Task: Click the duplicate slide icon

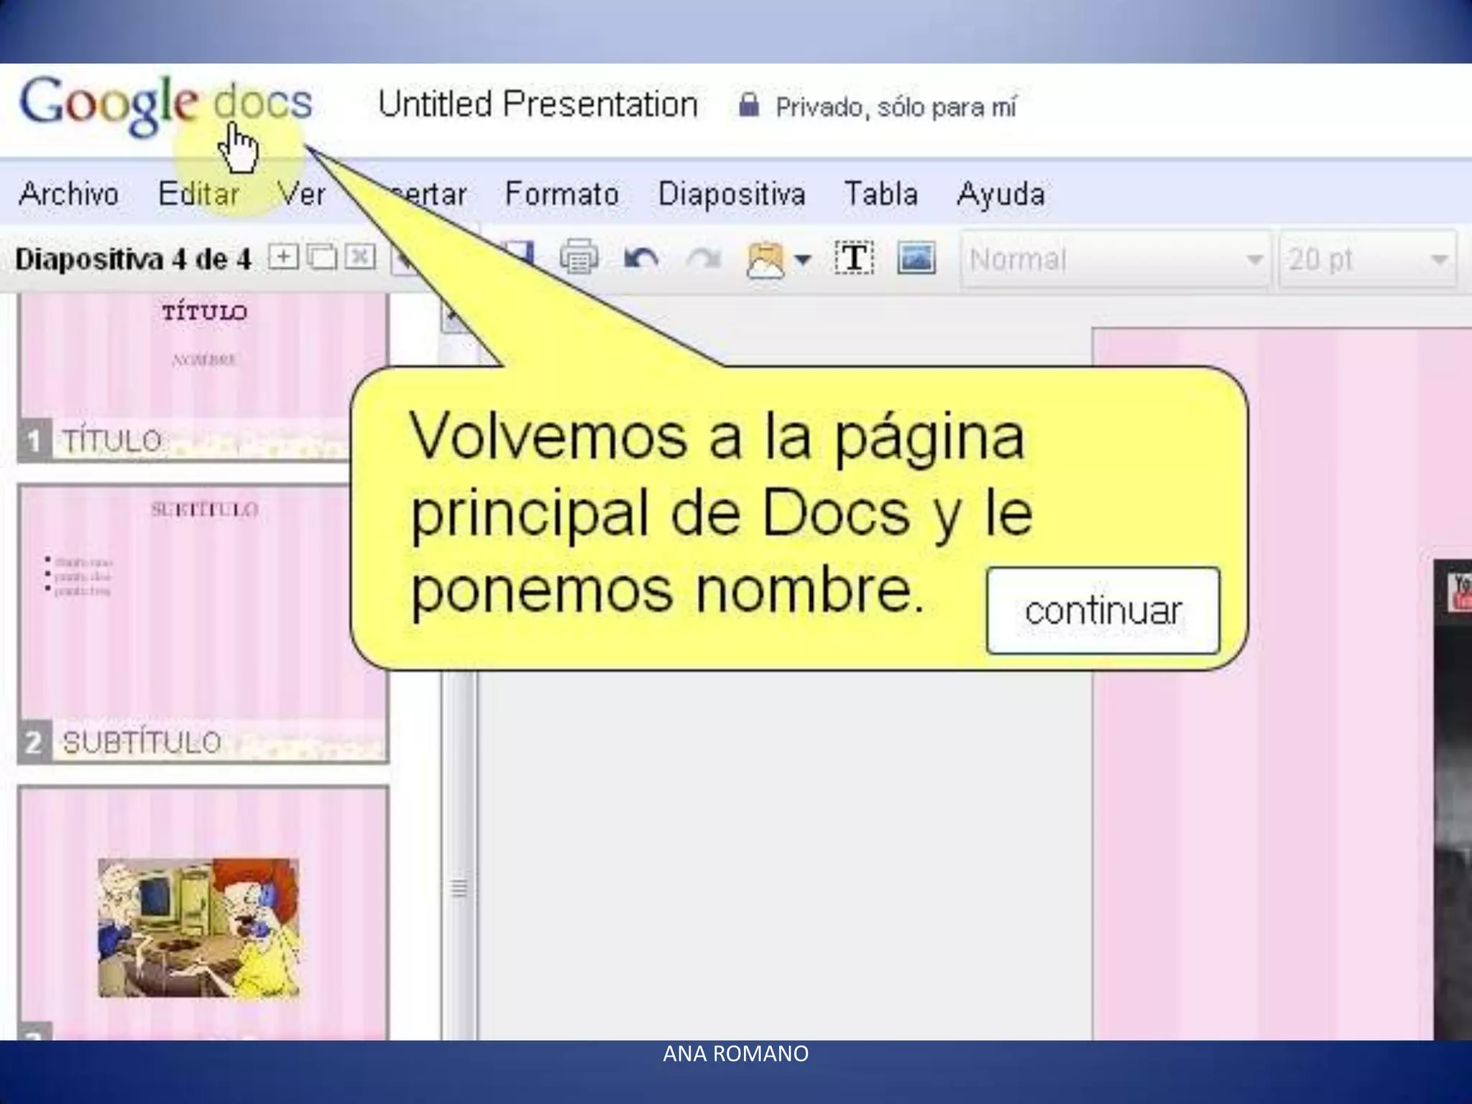Action: pyautogui.click(x=321, y=257)
